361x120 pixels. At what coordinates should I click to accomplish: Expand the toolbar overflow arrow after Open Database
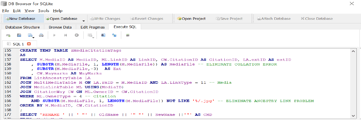click(83, 20)
